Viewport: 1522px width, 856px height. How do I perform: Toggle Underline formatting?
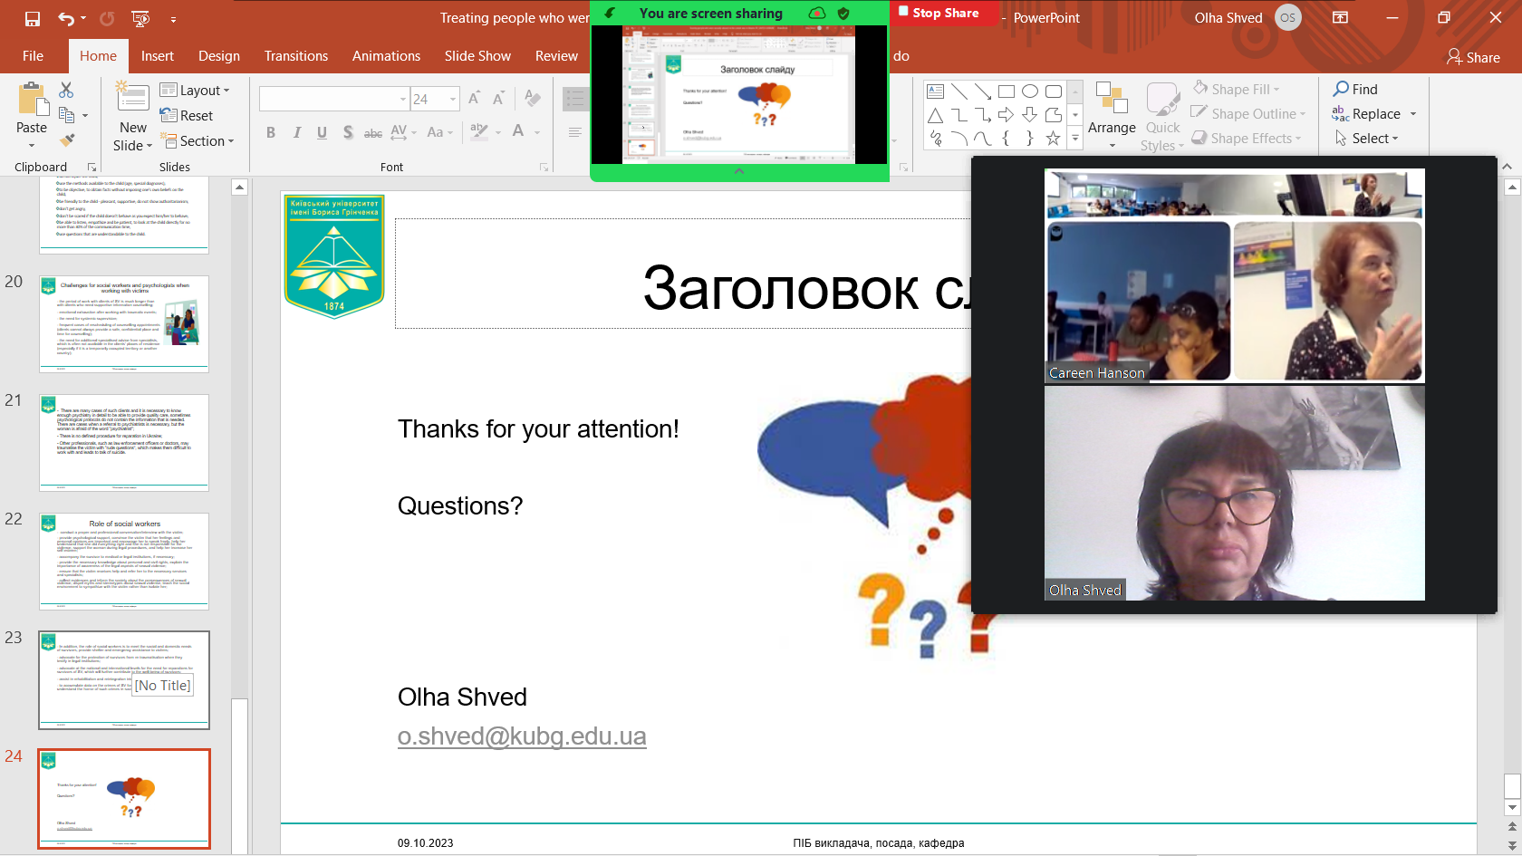tap(322, 132)
